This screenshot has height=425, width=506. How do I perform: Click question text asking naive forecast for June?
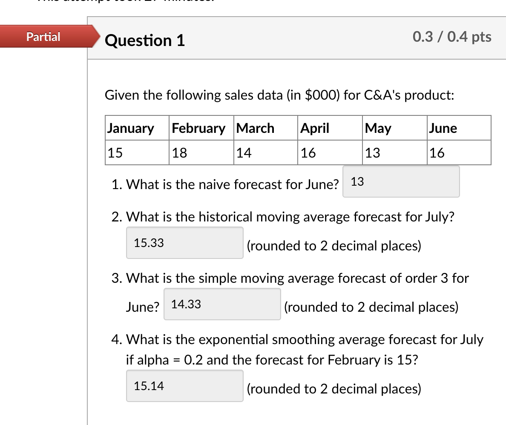tap(225, 184)
